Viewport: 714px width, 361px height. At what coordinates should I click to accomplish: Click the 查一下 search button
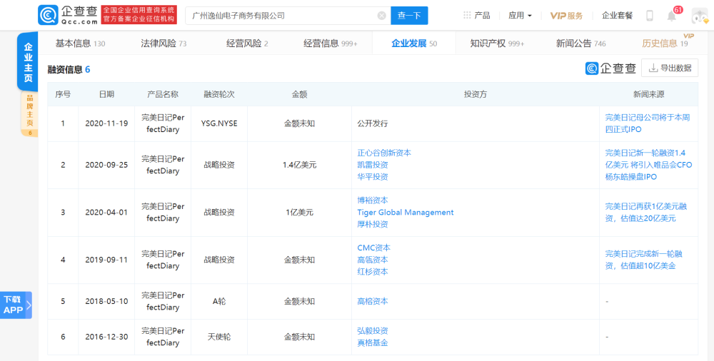click(x=409, y=16)
